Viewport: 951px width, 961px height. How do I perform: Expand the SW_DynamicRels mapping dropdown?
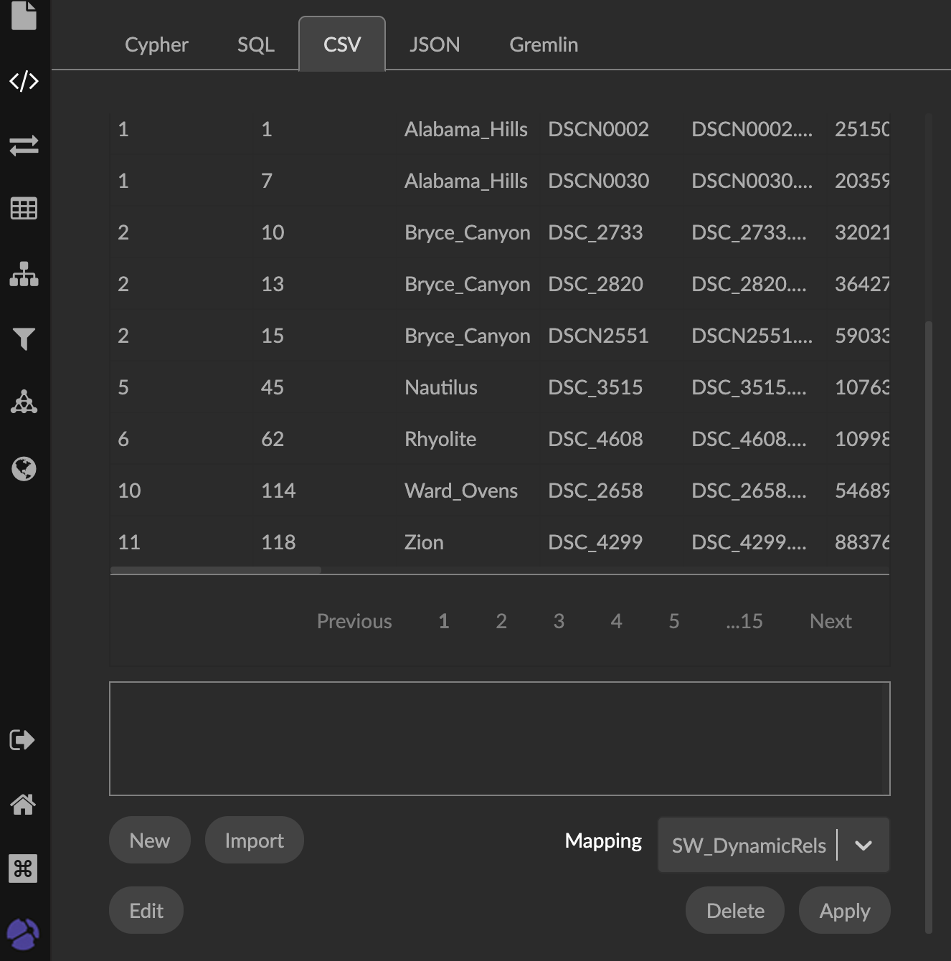(863, 846)
